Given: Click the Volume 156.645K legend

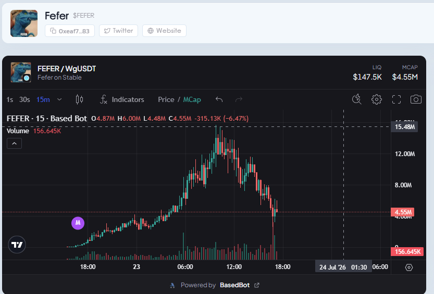Looking at the screenshot, I should [x=34, y=131].
